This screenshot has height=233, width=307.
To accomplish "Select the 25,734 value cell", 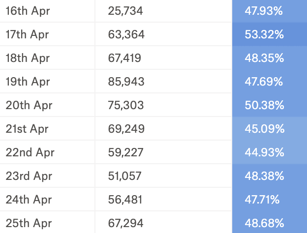I will (x=125, y=11).
